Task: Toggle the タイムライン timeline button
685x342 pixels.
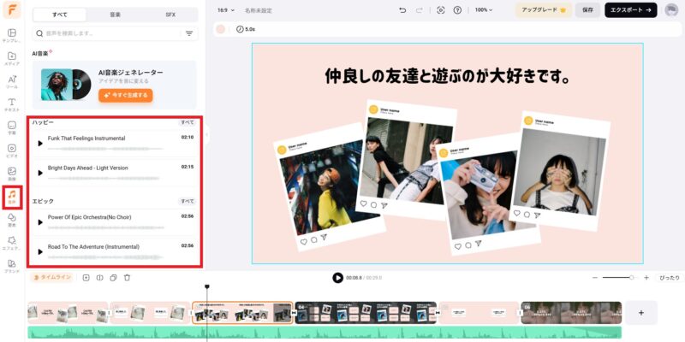Action: pyautogui.click(x=54, y=278)
